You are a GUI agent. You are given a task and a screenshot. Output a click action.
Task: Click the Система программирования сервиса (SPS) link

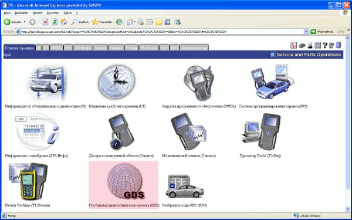[273, 106]
